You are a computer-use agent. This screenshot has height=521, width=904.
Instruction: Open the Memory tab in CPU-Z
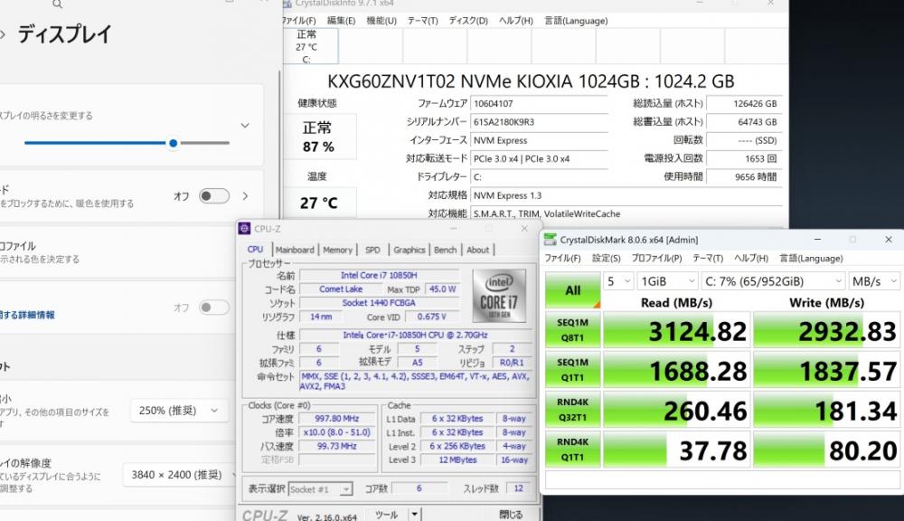click(337, 250)
